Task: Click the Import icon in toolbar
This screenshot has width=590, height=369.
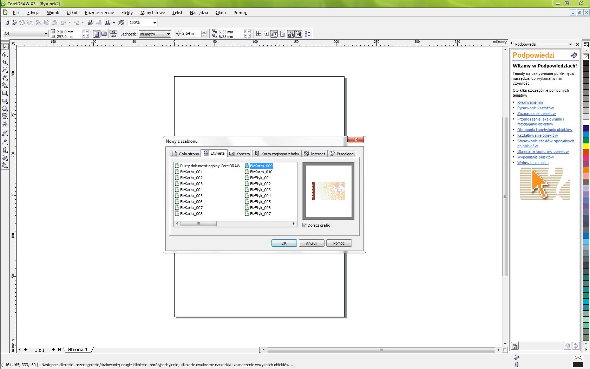Action: coord(91,22)
